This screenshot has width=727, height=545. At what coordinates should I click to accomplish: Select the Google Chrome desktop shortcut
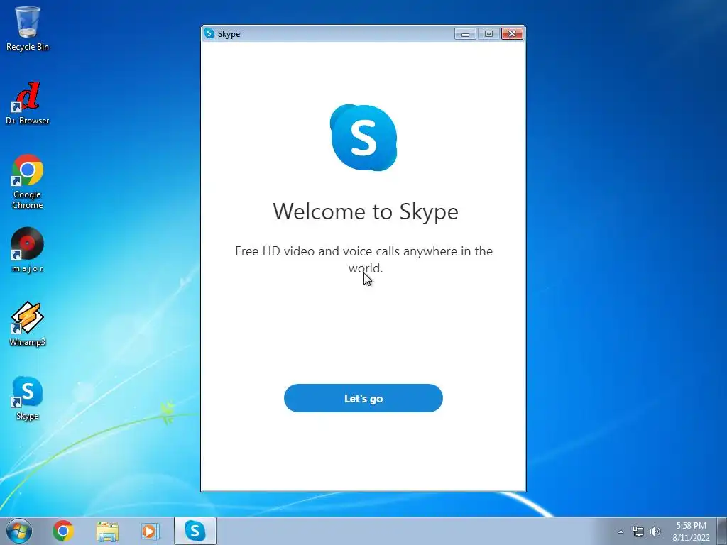point(28,182)
